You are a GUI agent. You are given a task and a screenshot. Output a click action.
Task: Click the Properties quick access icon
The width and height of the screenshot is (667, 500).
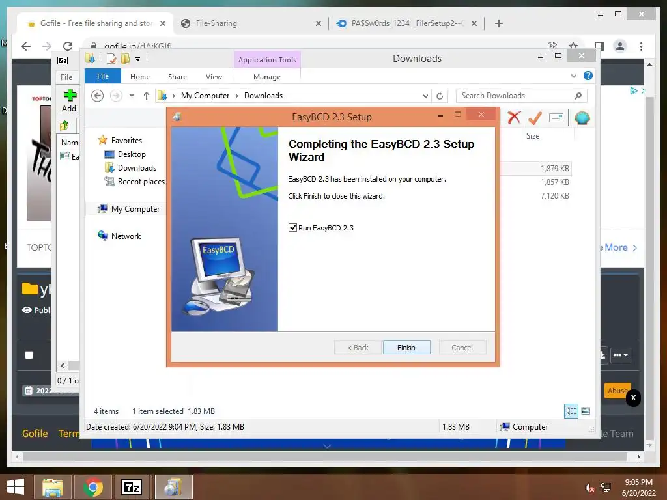coord(111,59)
